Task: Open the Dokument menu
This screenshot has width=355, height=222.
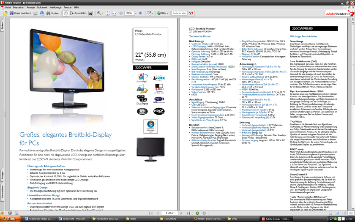Action: (42, 7)
